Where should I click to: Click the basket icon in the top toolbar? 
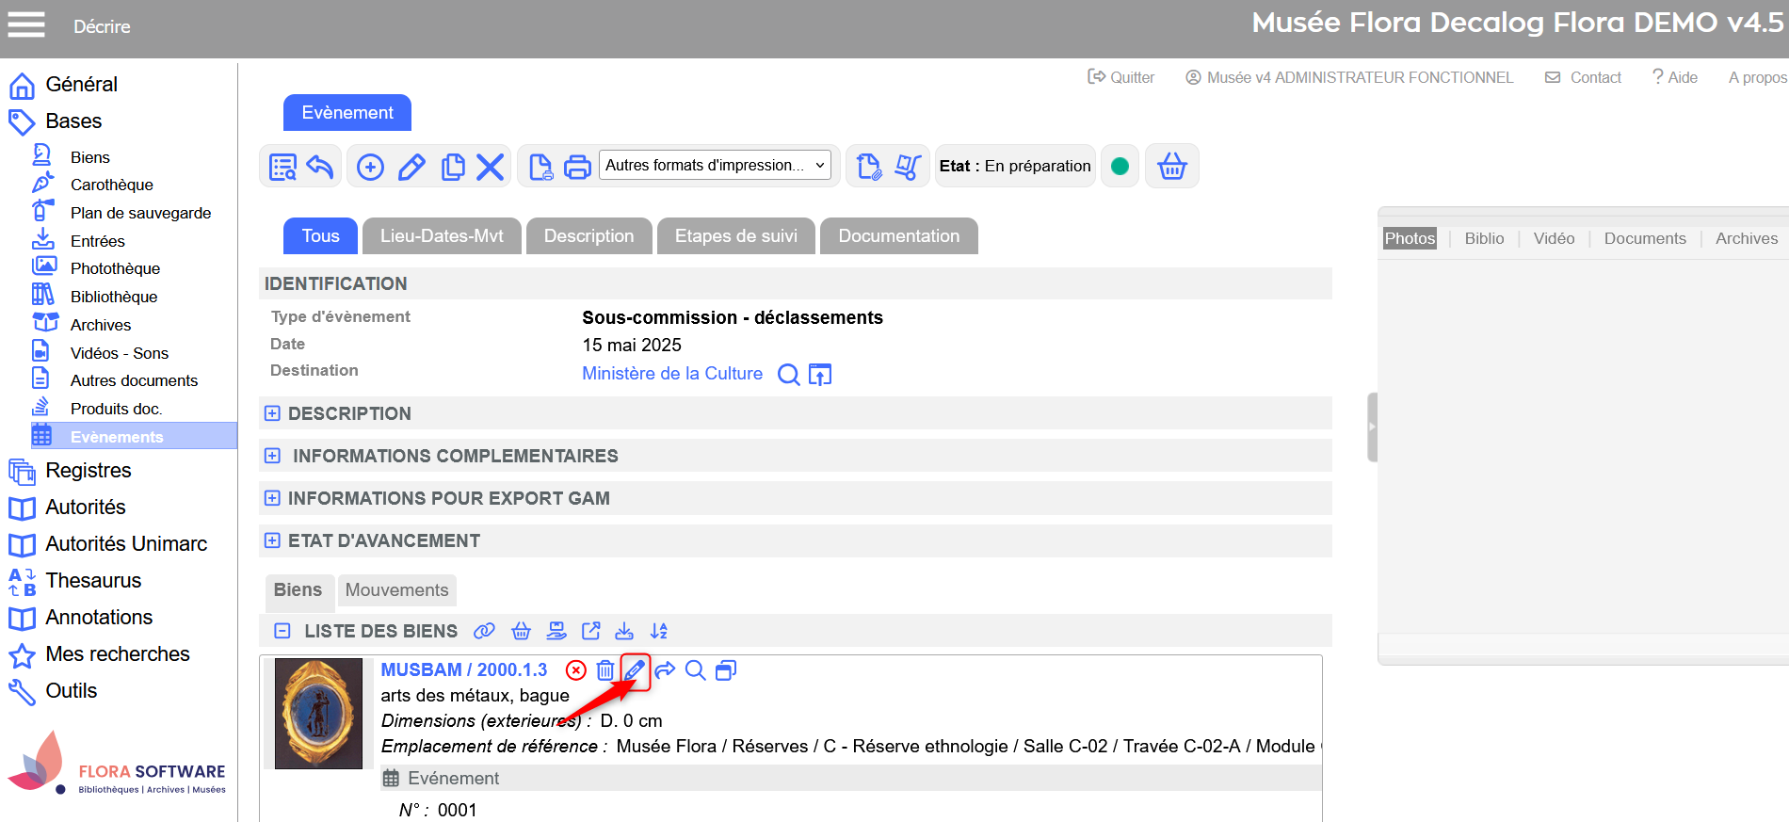point(1171,167)
